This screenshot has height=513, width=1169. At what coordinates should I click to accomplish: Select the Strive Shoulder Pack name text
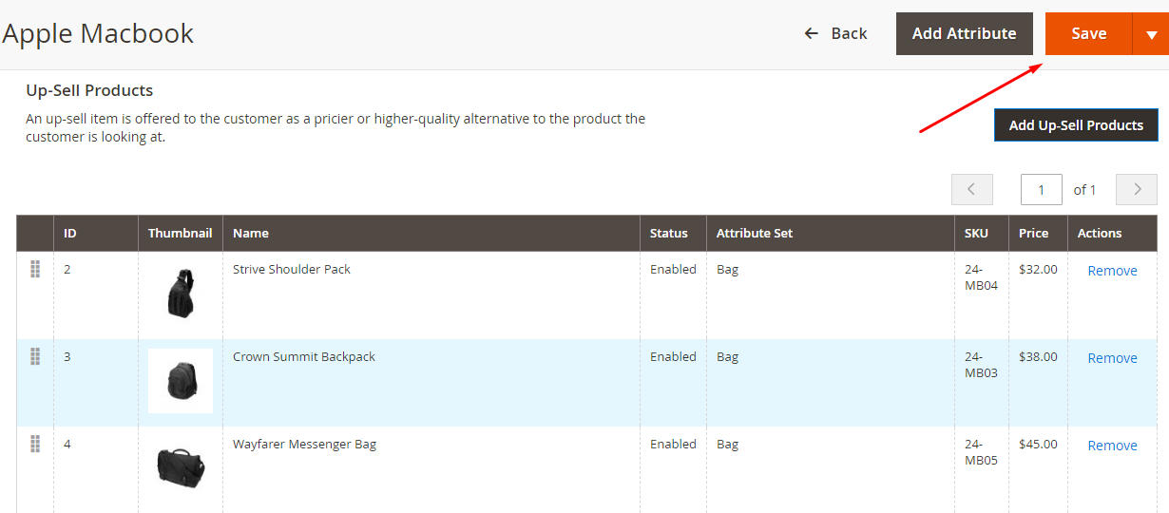292,269
